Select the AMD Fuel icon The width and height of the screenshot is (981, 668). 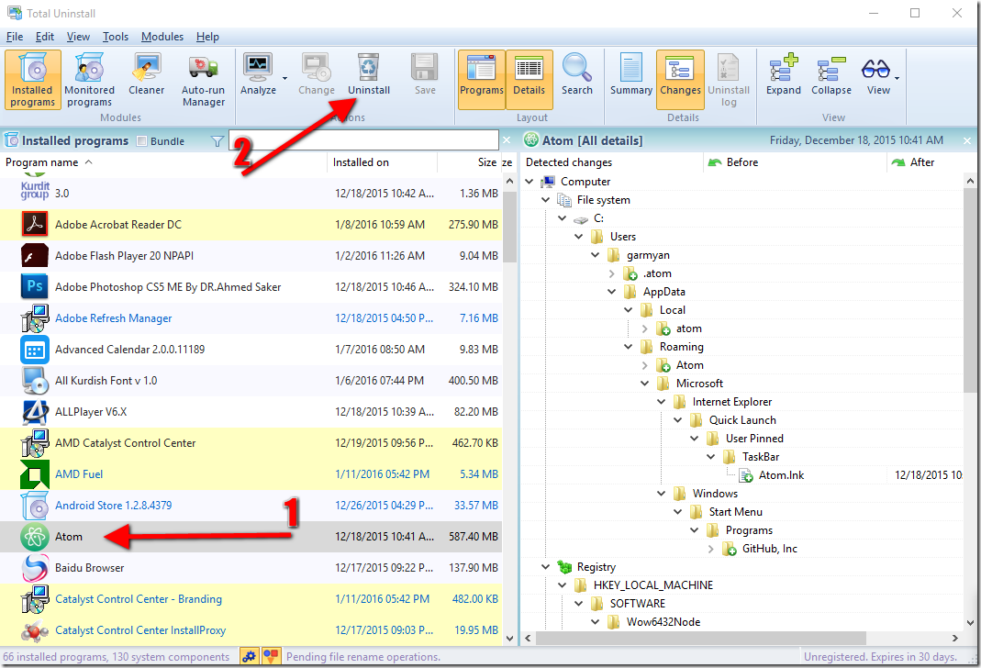(x=34, y=474)
